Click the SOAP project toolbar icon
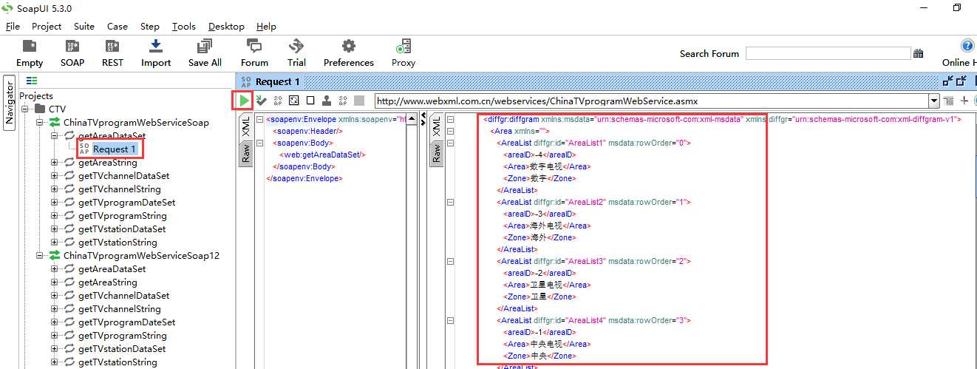 [72, 47]
